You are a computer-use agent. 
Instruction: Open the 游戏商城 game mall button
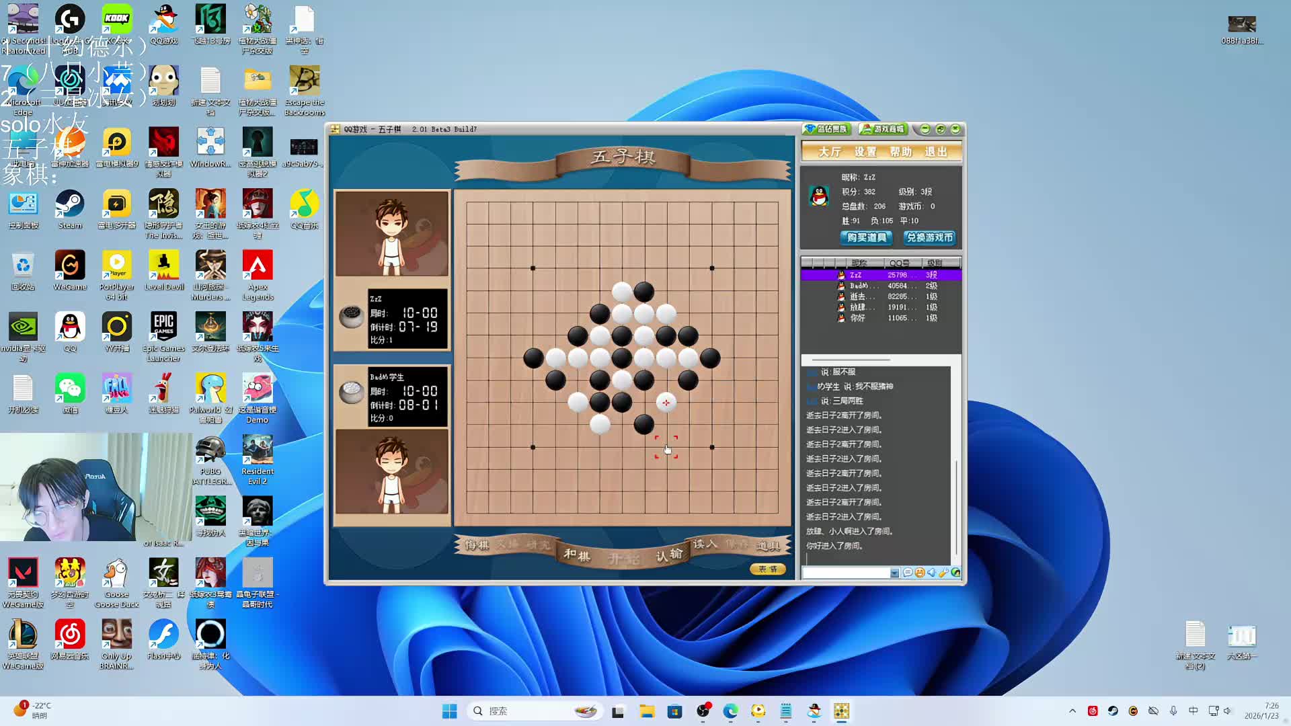[x=884, y=129]
